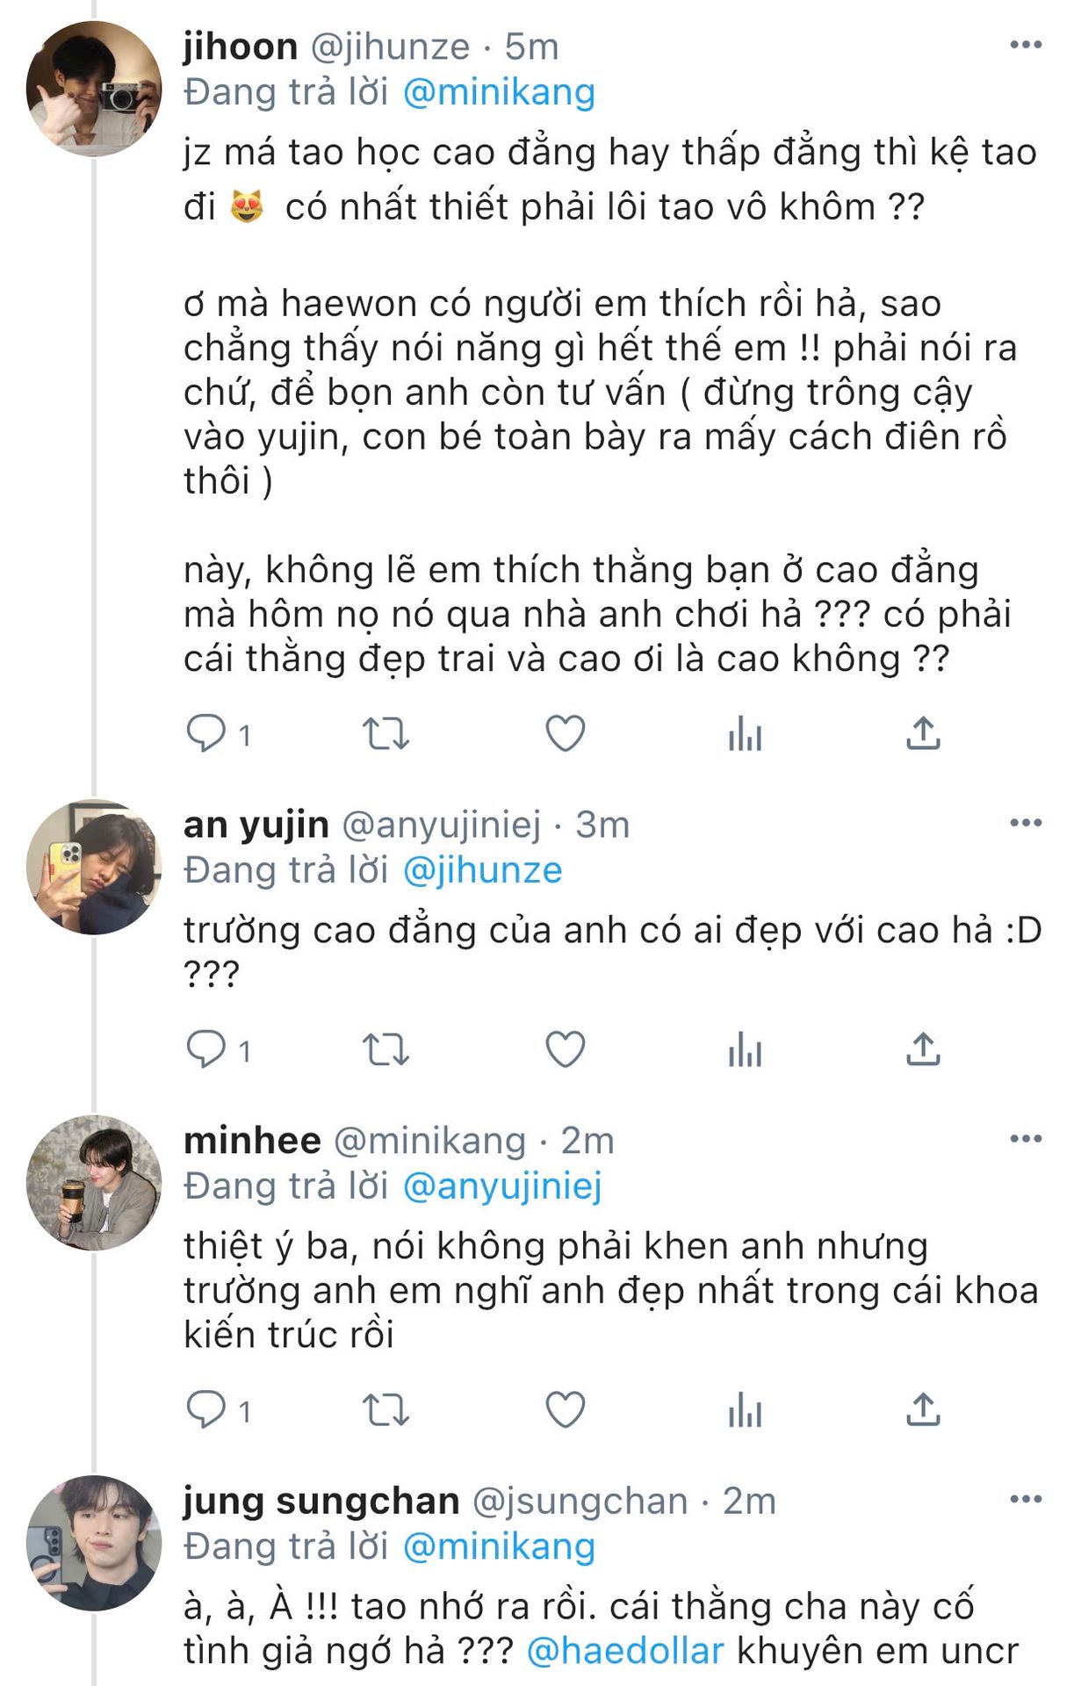Image resolution: width=1081 pixels, height=1686 pixels.
Task: Like jihoon's tweet
Action: (x=566, y=733)
